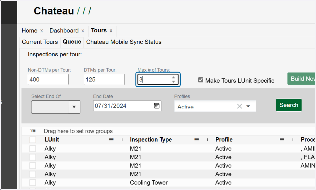Switch to the Home tab
316x190 pixels.
tap(29, 31)
